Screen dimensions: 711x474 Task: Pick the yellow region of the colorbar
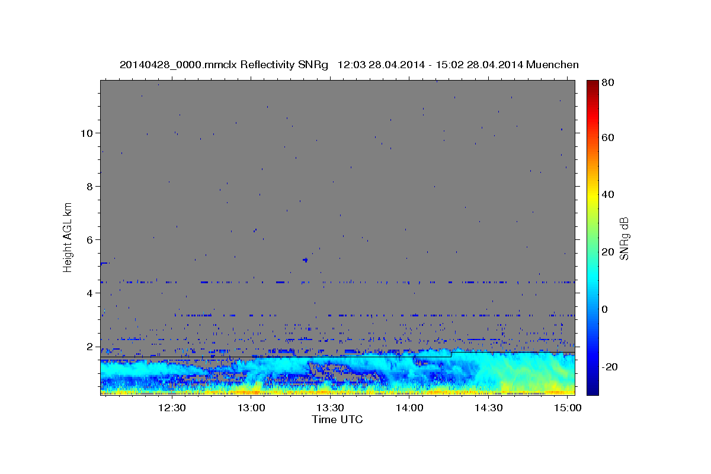click(592, 194)
